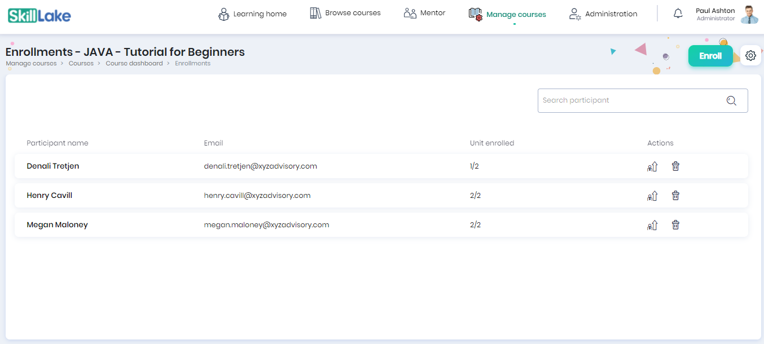Click the Participant name column header
Screen dimensions: 764x344
pyautogui.click(x=58, y=143)
